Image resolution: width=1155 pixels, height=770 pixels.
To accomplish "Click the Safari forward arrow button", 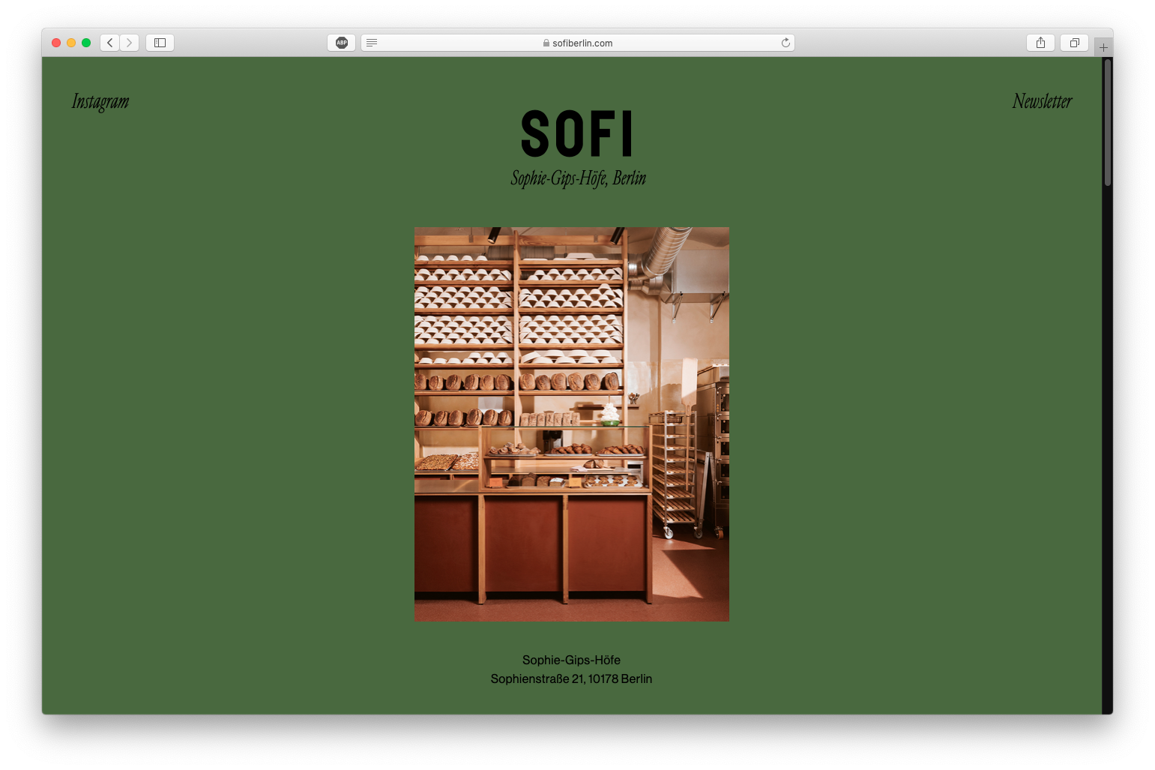I will click(x=130, y=43).
